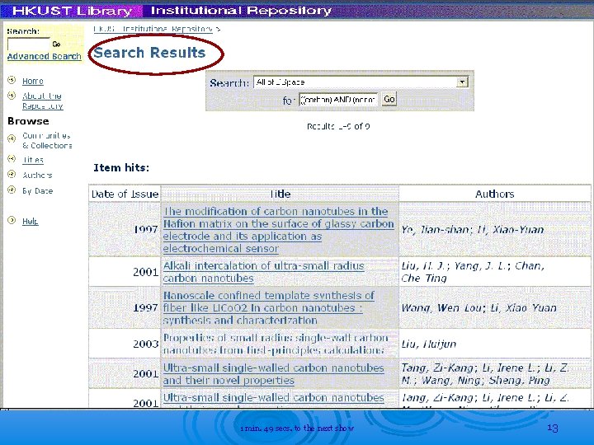This screenshot has width=594, height=445.
Task: Open the All of DSpace search scope dropdown
Action: 361,82
